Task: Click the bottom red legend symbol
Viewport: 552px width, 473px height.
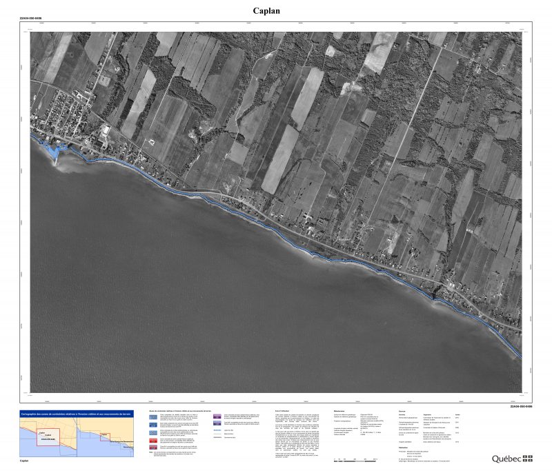Action: pyautogui.click(x=153, y=447)
